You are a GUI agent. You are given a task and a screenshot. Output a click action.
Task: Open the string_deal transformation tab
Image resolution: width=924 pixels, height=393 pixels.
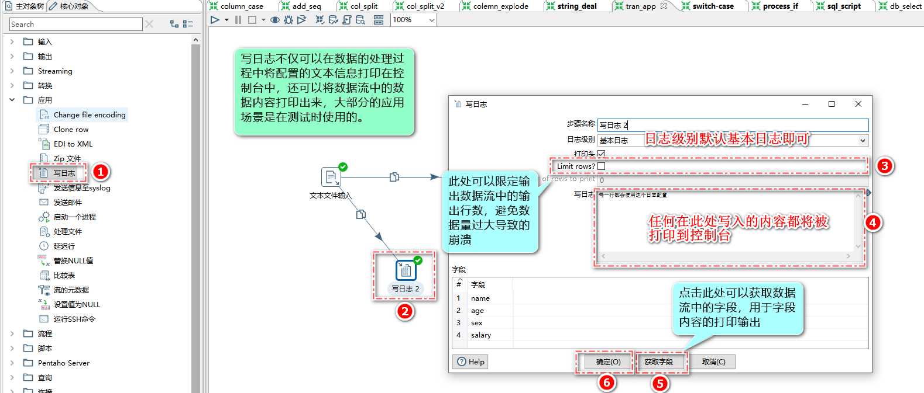point(571,6)
